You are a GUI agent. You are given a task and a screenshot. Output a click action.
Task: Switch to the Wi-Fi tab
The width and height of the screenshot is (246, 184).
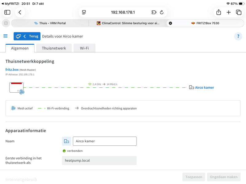pos(84,48)
